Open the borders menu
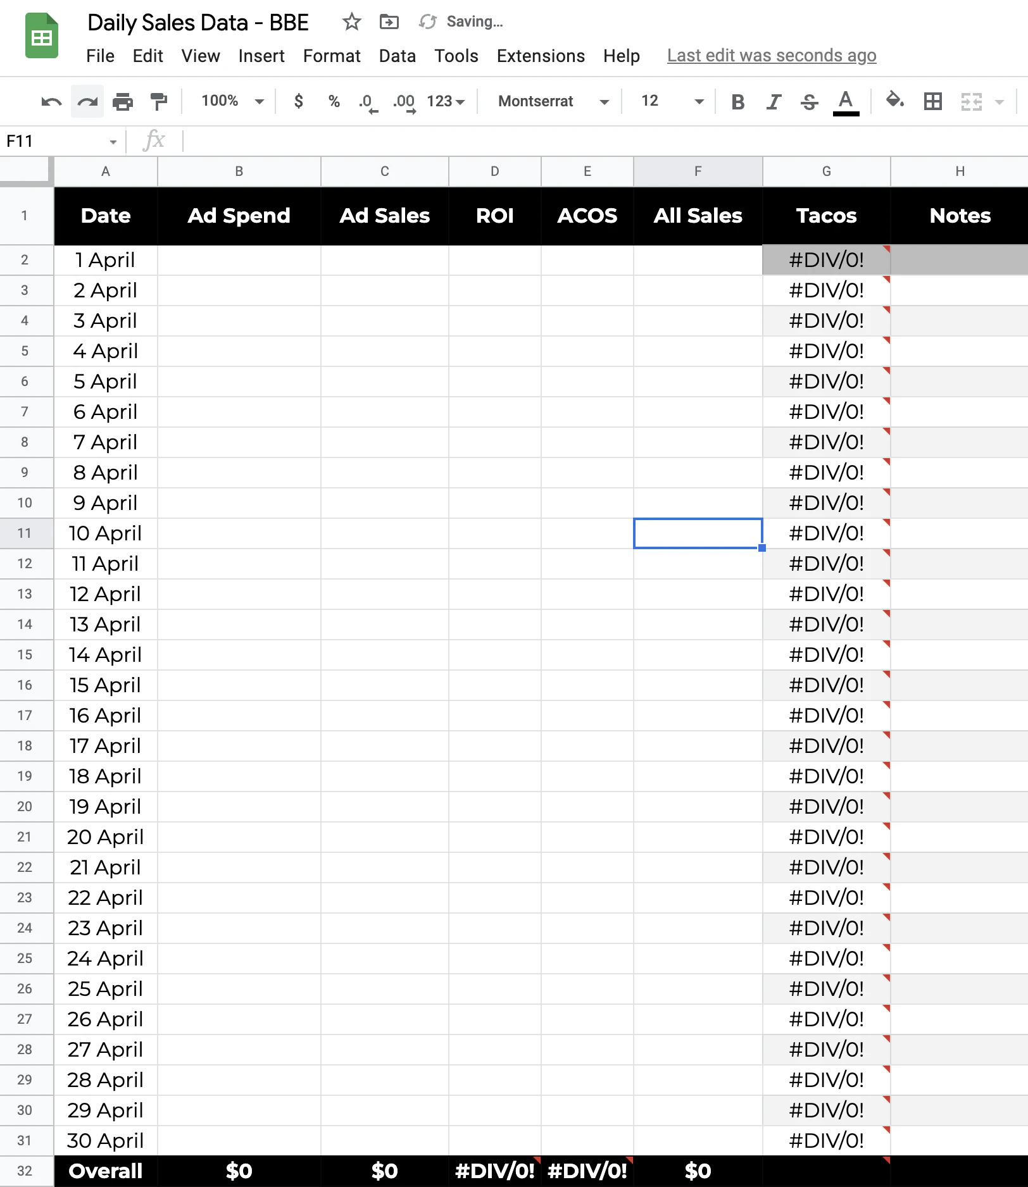This screenshot has height=1187, width=1028. [x=932, y=101]
